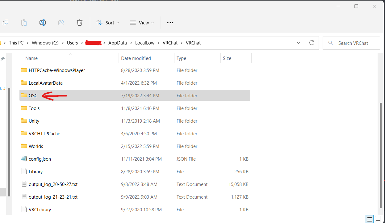
Task: Click the navigation pane scrollbar
Action: 9,142
